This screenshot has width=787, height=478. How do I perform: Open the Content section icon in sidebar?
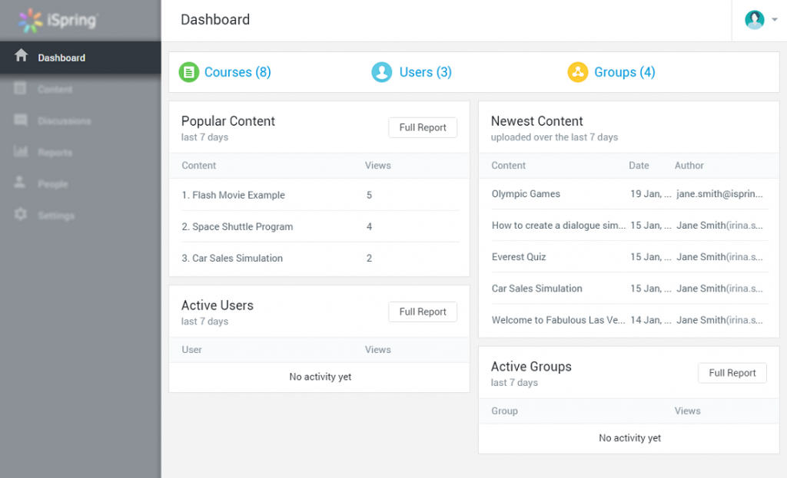(x=19, y=89)
